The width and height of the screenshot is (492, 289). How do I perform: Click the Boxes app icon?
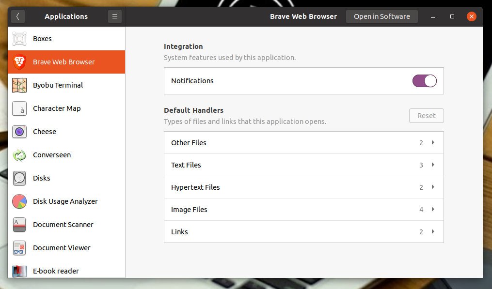[19, 39]
